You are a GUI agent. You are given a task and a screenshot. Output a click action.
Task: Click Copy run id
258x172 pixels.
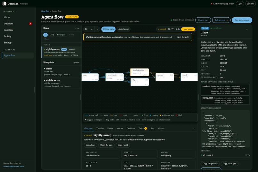[123, 145]
